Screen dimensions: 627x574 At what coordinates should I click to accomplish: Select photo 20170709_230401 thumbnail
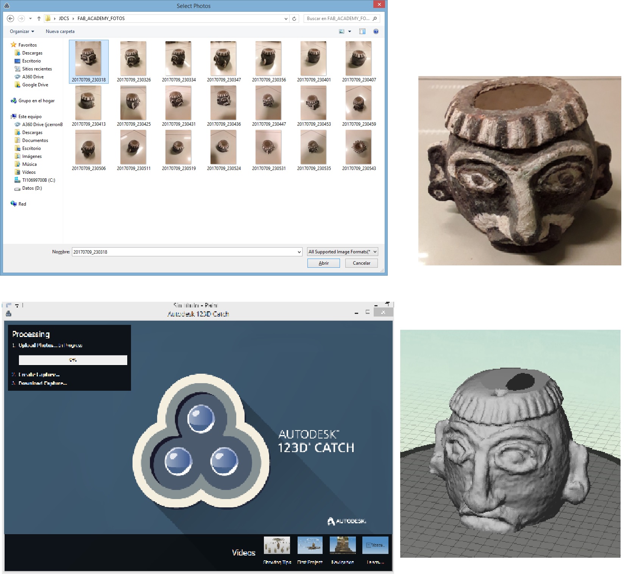click(313, 59)
